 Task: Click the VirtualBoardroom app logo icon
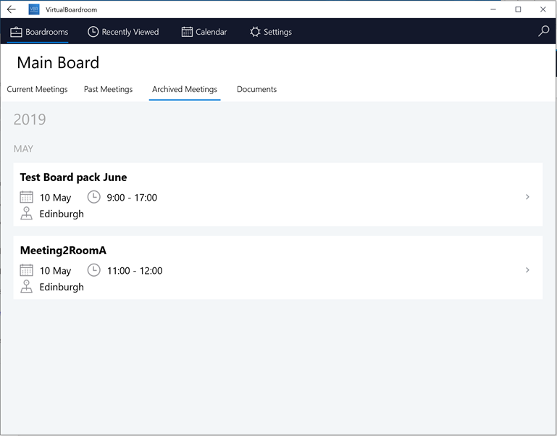[x=34, y=9]
